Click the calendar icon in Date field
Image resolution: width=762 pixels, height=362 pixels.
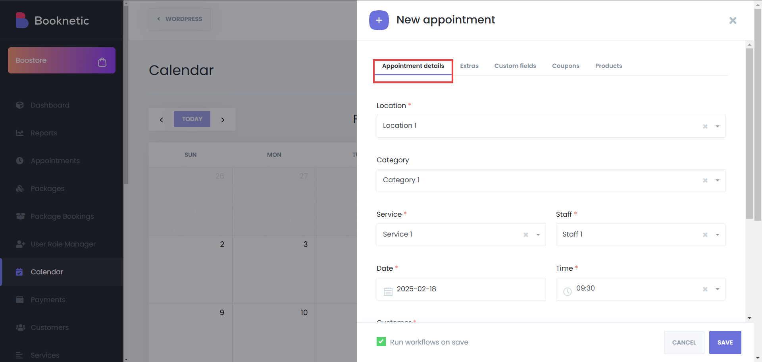point(388,292)
